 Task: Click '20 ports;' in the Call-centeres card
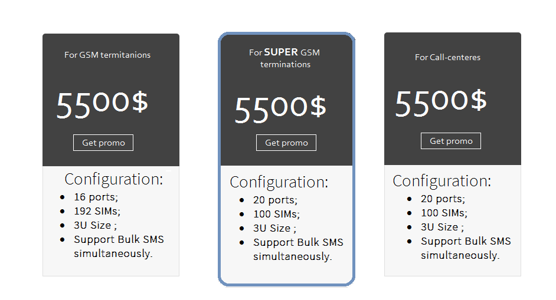pyautogui.click(x=443, y=199)
